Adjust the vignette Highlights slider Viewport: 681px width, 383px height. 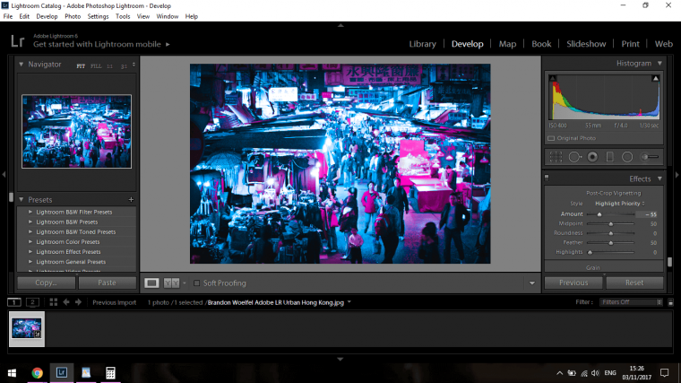590,253
